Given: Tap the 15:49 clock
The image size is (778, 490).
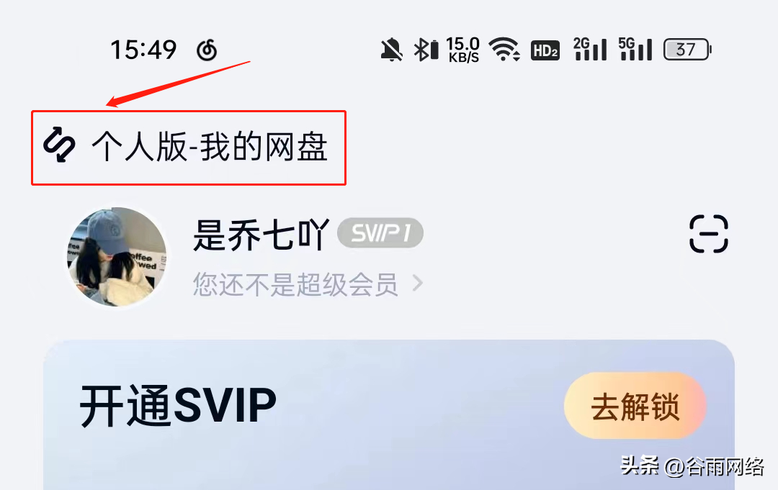Looking at the screenshot, I should coord(143,50).
